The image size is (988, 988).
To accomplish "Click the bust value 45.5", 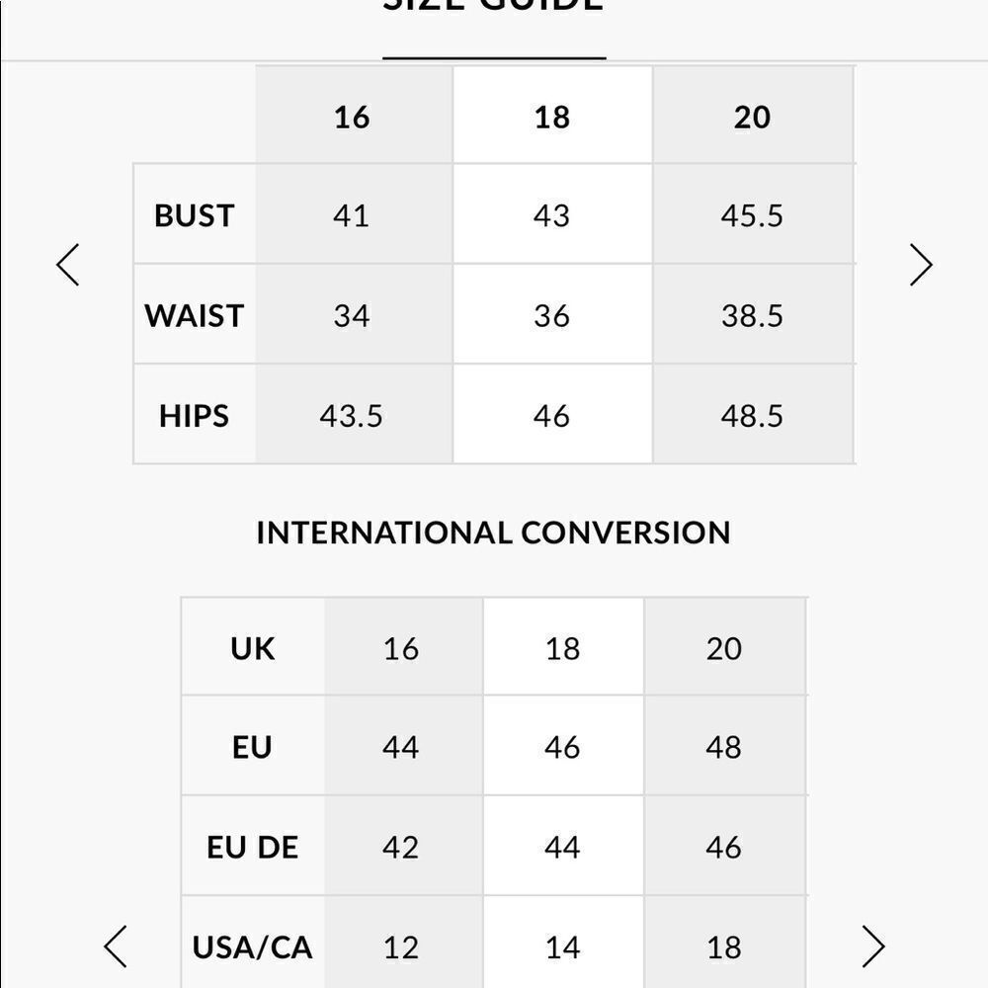I will [x=753, y=214].
